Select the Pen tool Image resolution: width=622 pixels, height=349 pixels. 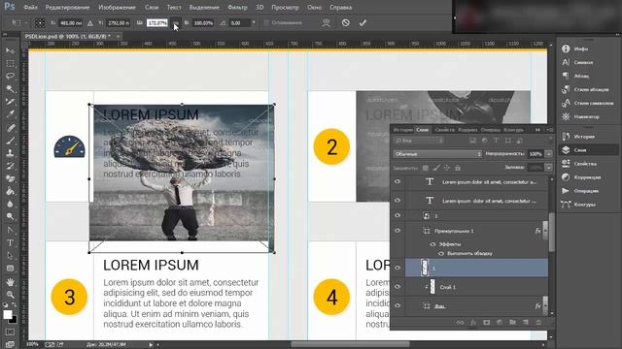pos(11,230)
